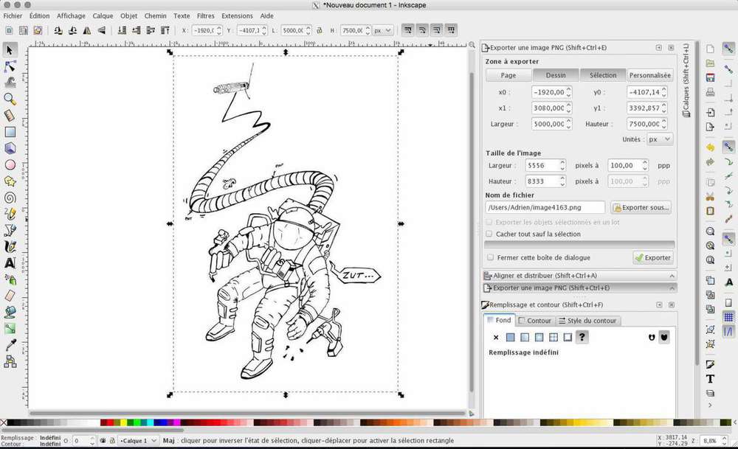Activate the Zoom magnifier tool
This screenshot has width=738, height=449.
10,100
